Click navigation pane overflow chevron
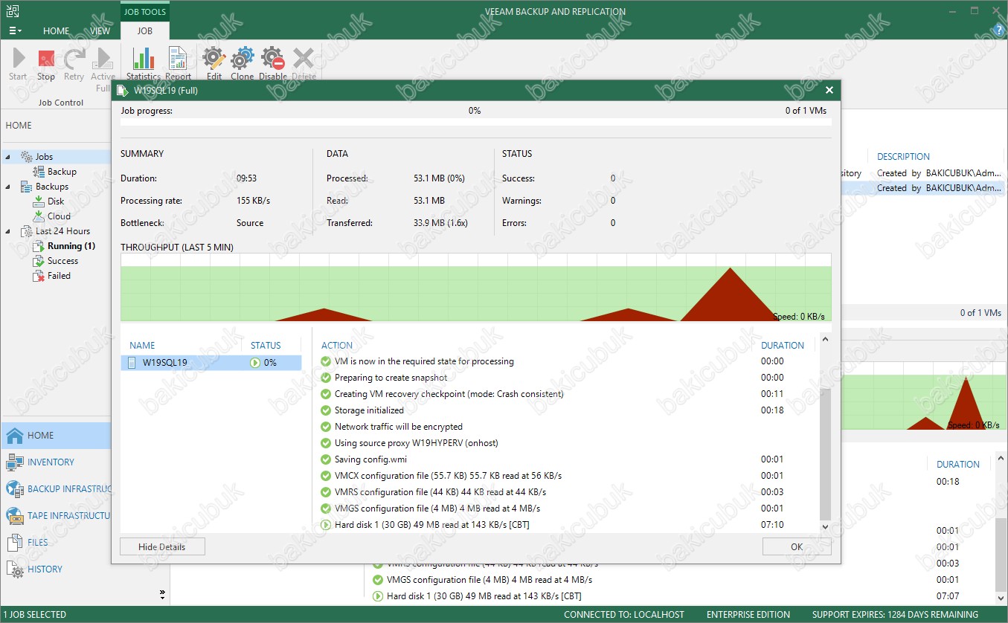The height and width of the screenshot is (623, 1008). point(162,594)
